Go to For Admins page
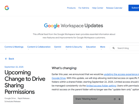Screen dimensions: 139x104 [84, 8]
